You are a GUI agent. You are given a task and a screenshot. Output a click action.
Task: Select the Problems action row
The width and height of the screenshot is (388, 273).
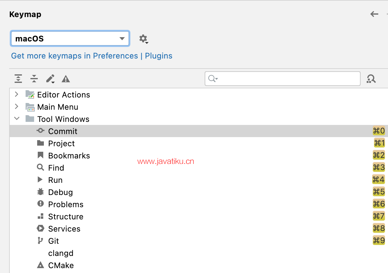point(199,204)
